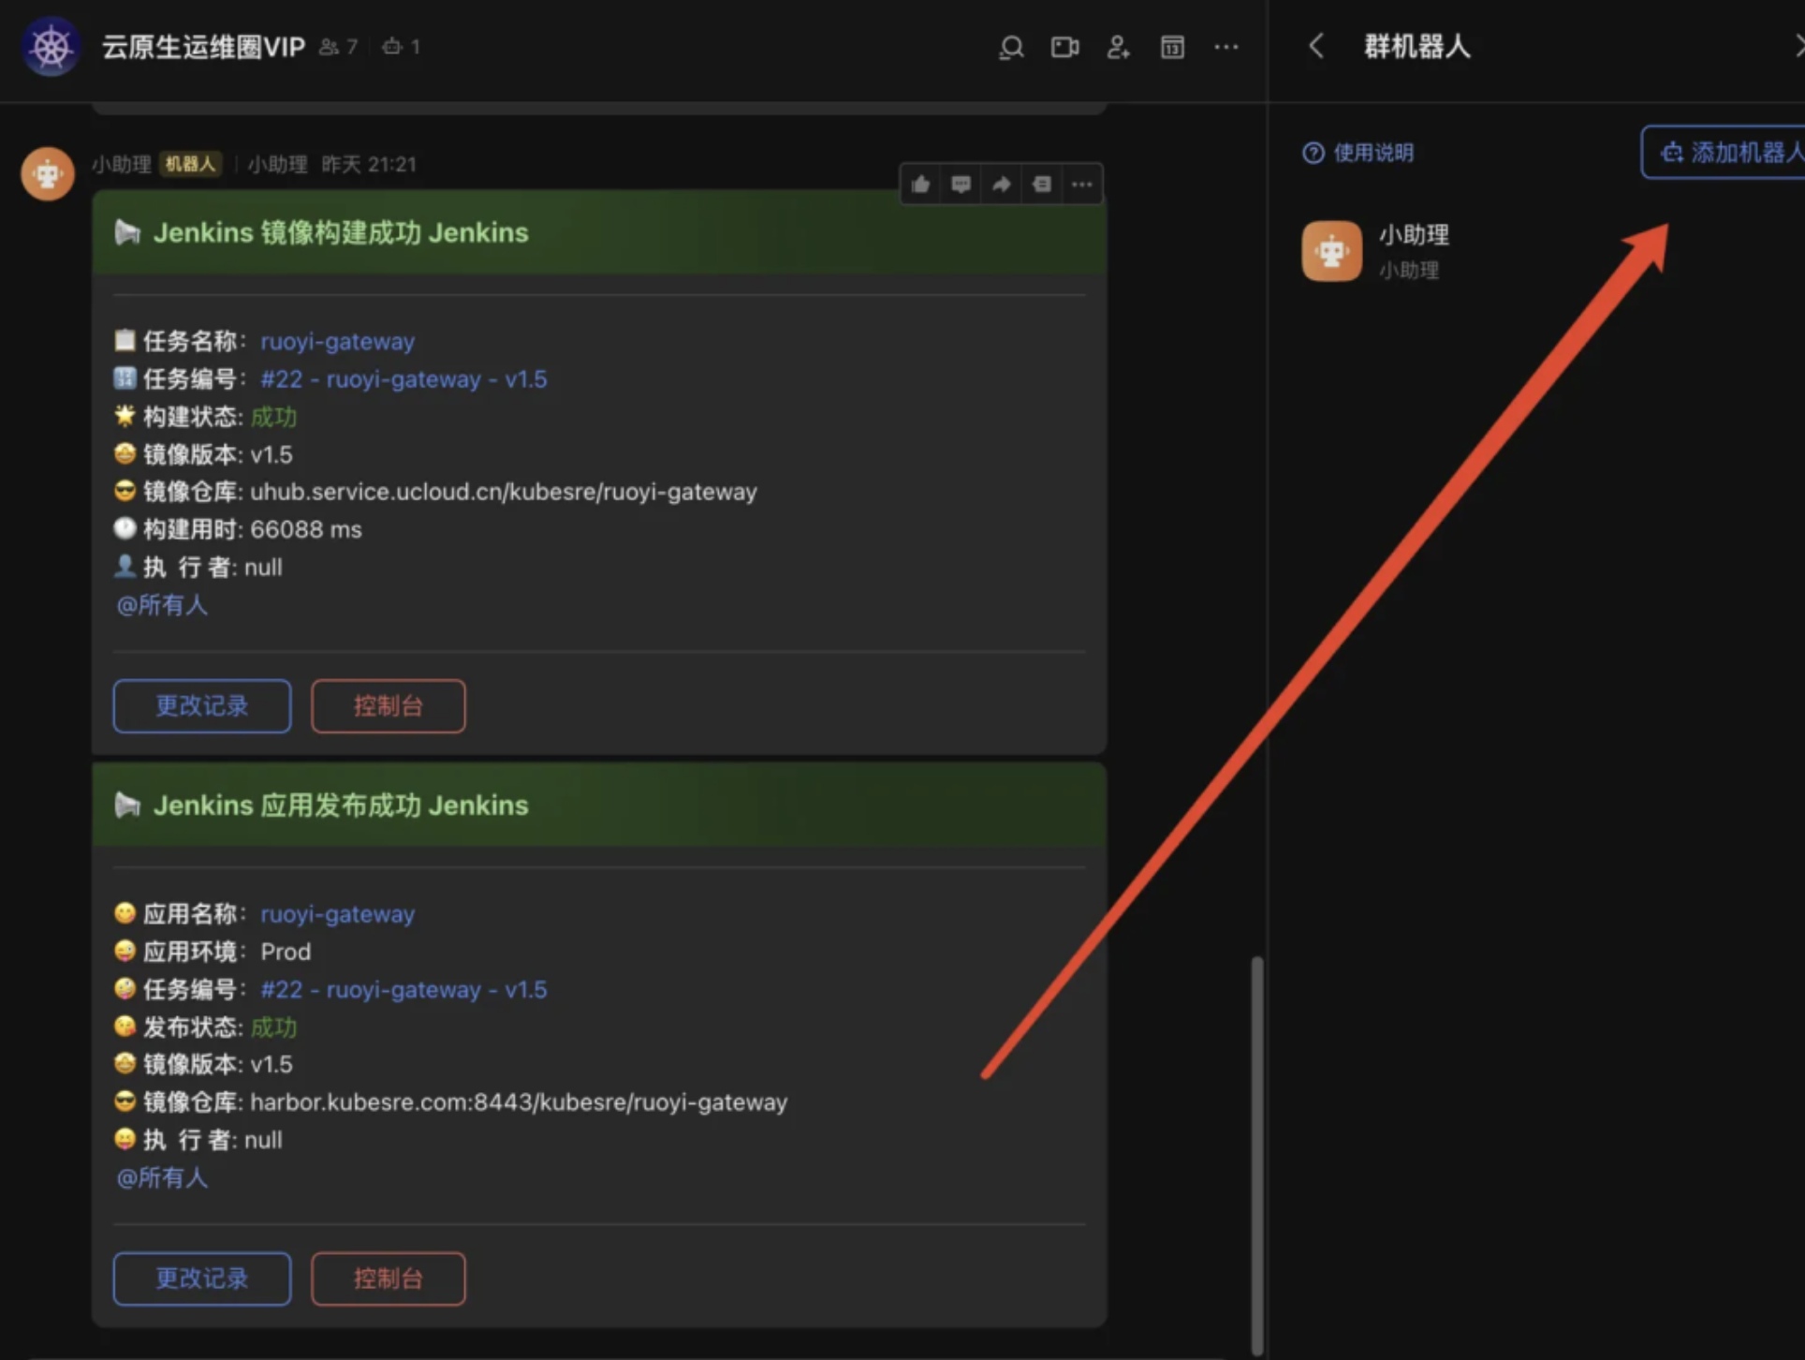Open the group calendar icon

coord(1172,47)
